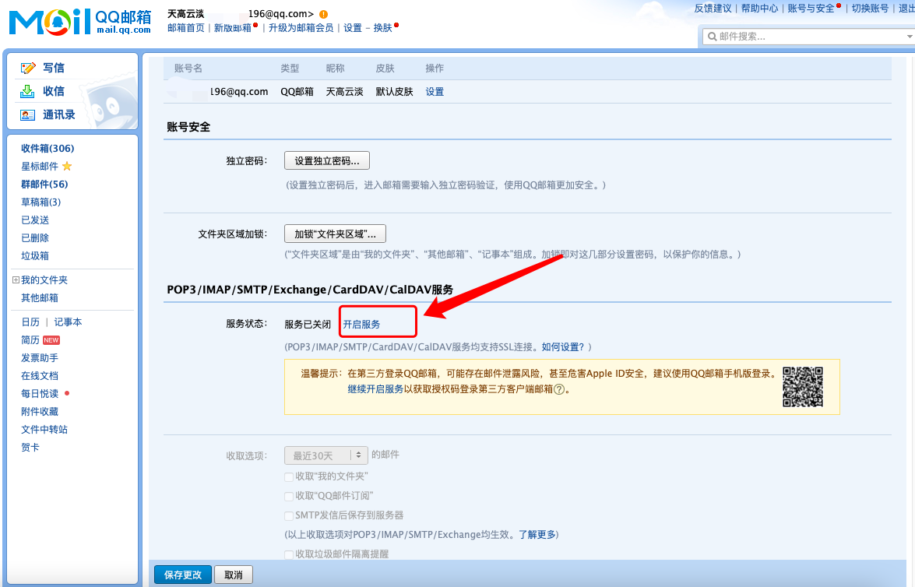Viewport: 915px width, 587px height.
Task: Click 设置 link in account row
Action: 435,92
